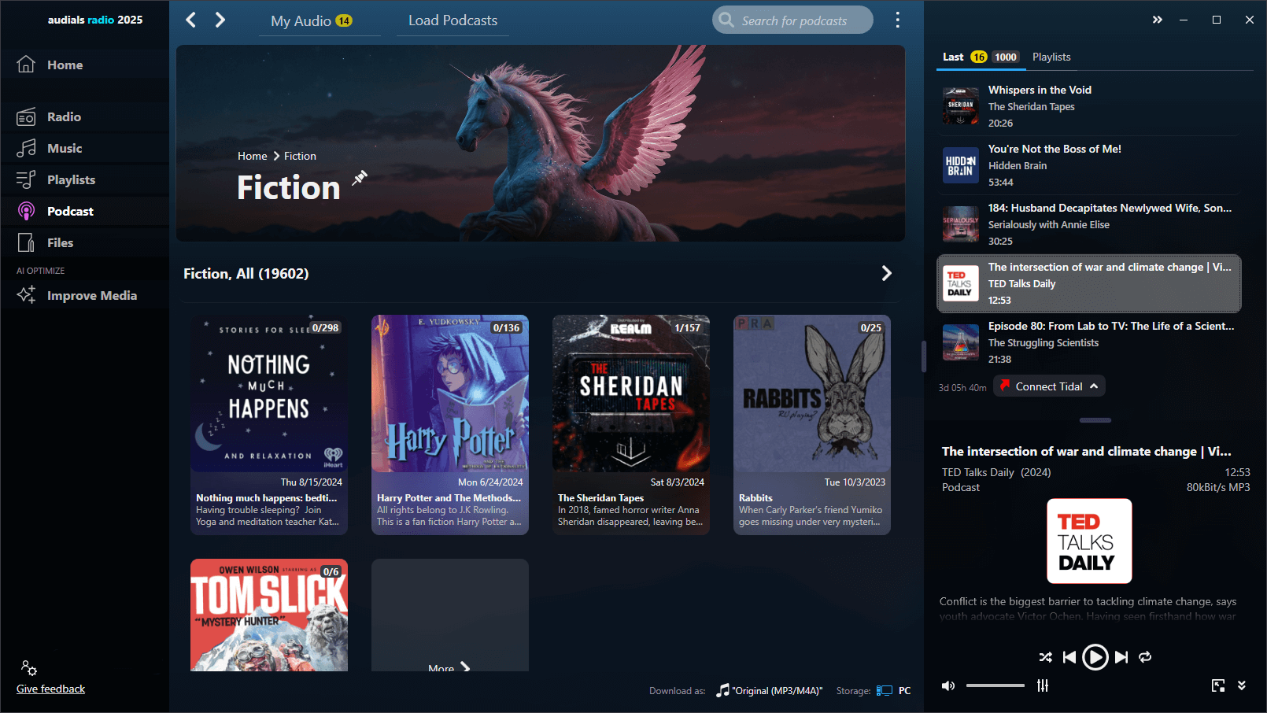Open Improve Media in the sidebar

point(91,295)
